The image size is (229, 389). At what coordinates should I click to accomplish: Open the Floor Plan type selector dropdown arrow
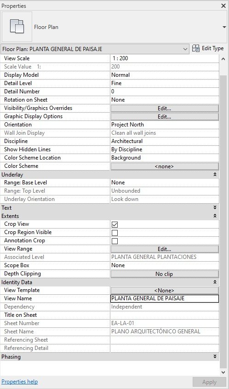tap(224, 27)
